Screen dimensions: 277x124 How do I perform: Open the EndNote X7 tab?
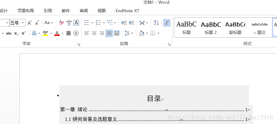coord(127,11)
